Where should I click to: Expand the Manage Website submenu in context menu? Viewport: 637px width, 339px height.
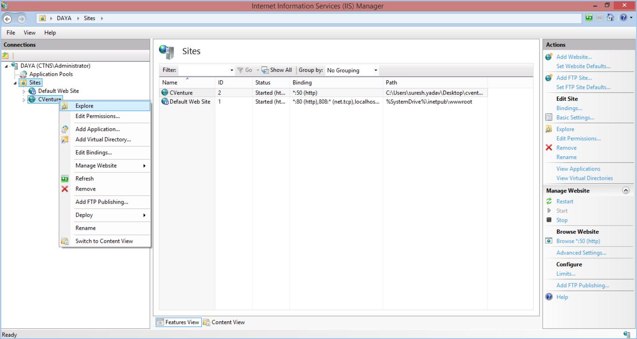click(x=144, y=166)
